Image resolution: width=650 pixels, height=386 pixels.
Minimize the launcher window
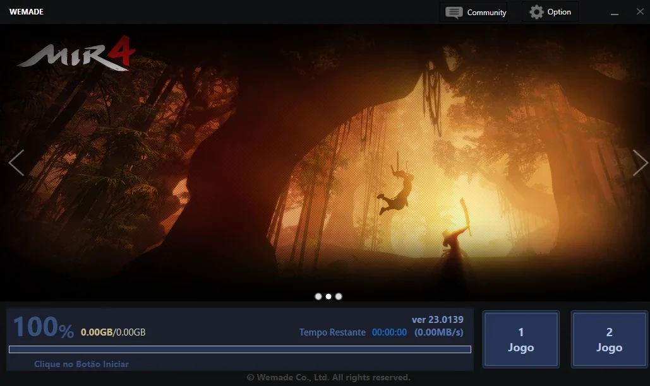[x=615, y=13]
